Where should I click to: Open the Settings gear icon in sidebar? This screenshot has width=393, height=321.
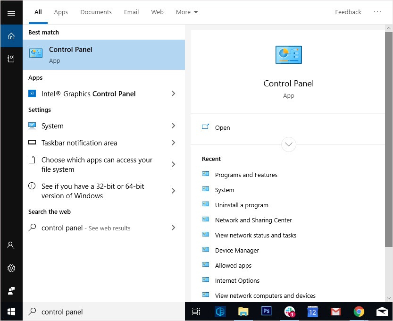11,268
